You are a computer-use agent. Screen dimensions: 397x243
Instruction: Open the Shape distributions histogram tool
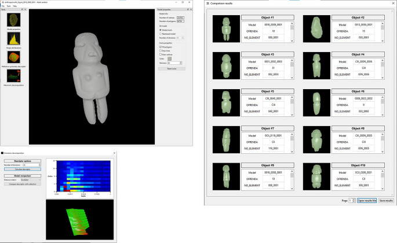point(13,38)
